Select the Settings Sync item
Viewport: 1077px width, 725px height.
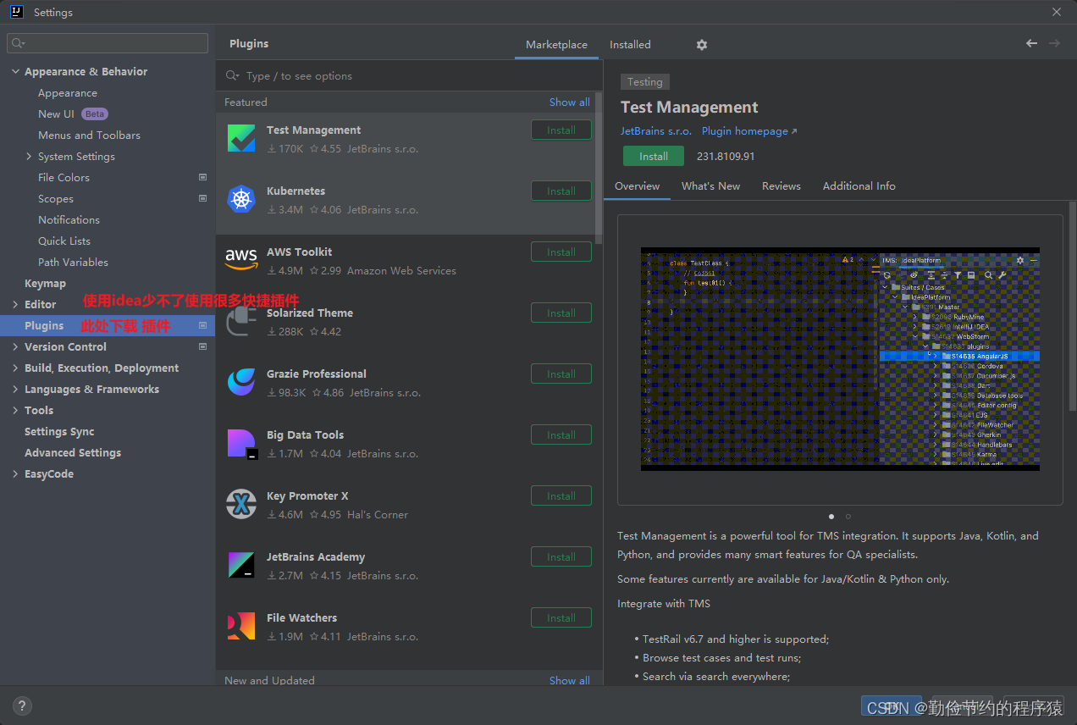[59, 432]
